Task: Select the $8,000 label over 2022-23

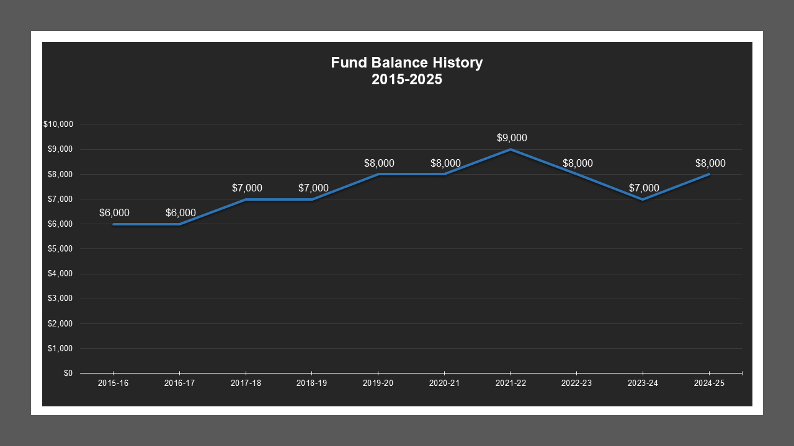Action: (x=578, y=163)
